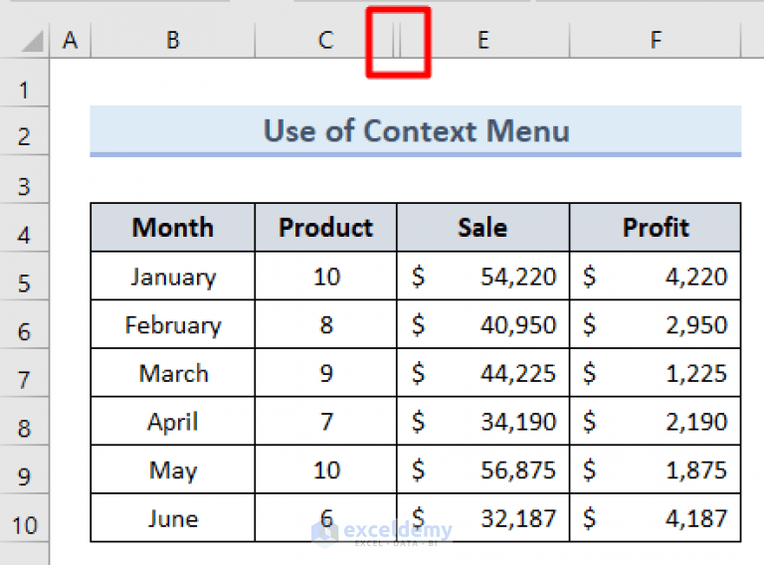The height and width of the screenshot is (565, 764).
Task: Select column C header
Action: (x=323, y=40)
